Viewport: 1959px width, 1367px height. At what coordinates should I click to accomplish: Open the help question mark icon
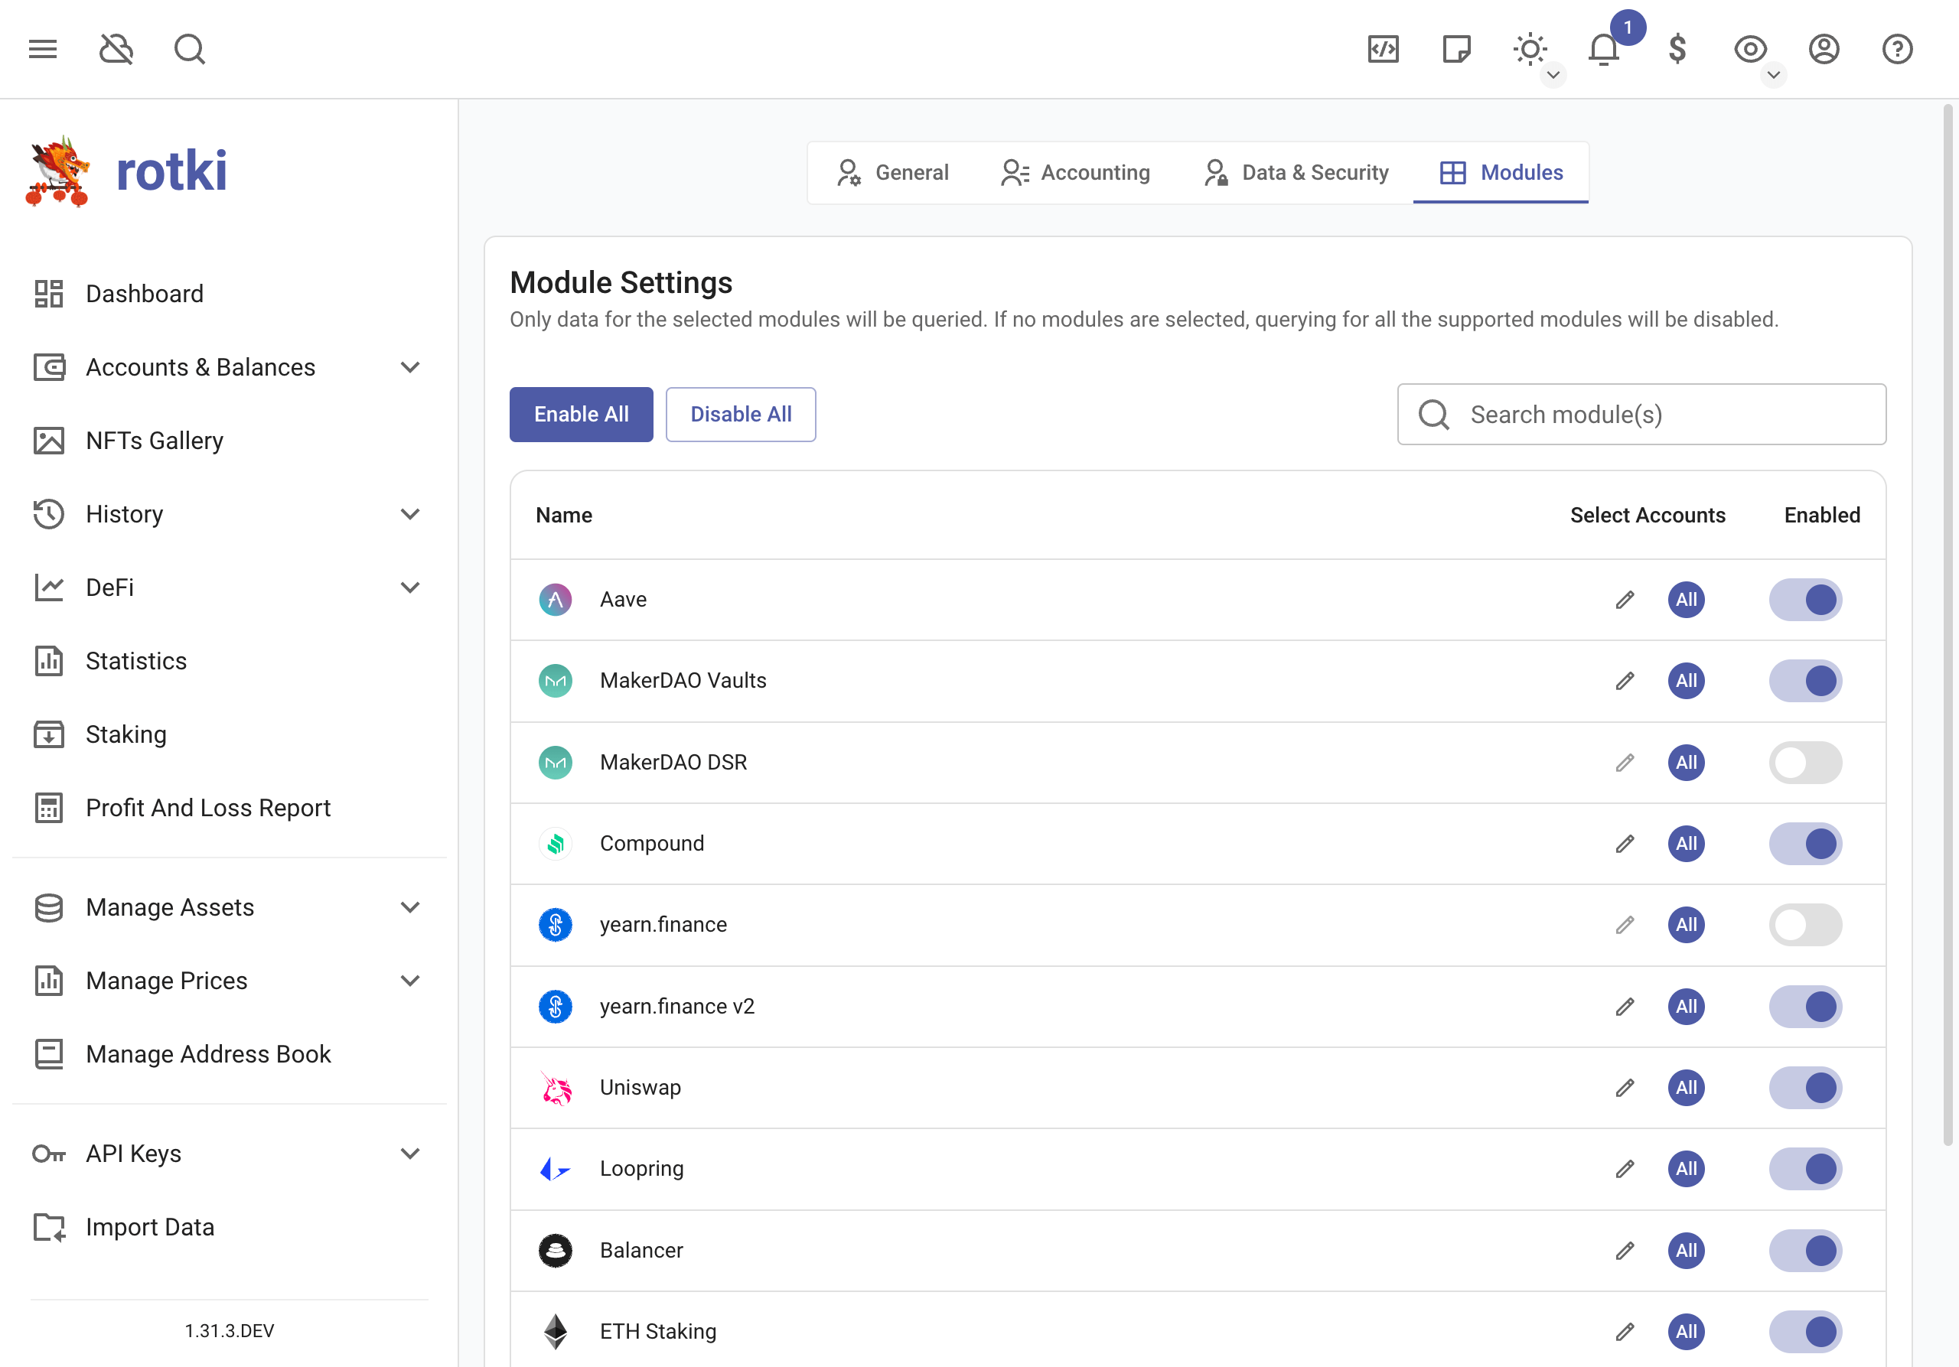click(x=1898, y=49)
